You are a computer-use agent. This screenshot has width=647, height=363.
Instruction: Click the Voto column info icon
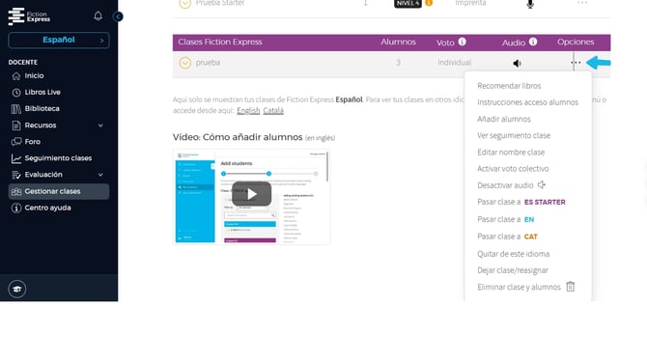[x=463, y=42]
